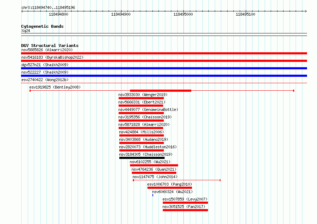
Task: Open nsv5416183 (ByrskaBishop2022) variant label
Action: tap(52, 57)
